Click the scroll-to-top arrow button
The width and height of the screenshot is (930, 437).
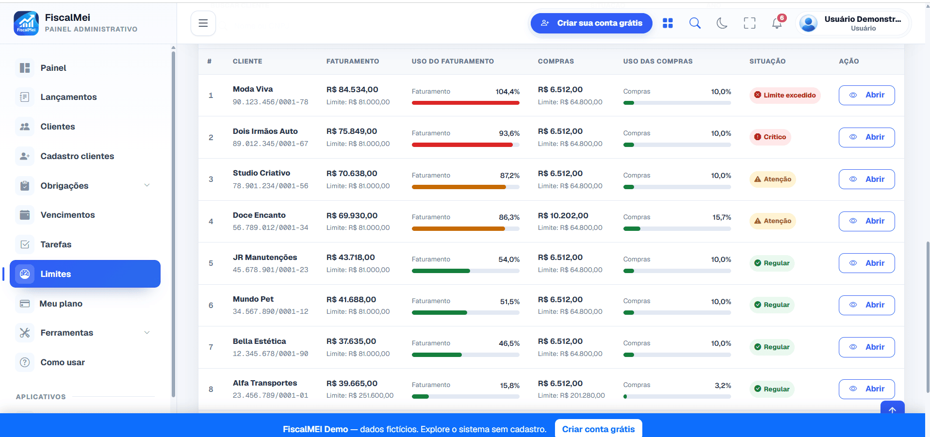pyautogui.click(x=893, y=407)
